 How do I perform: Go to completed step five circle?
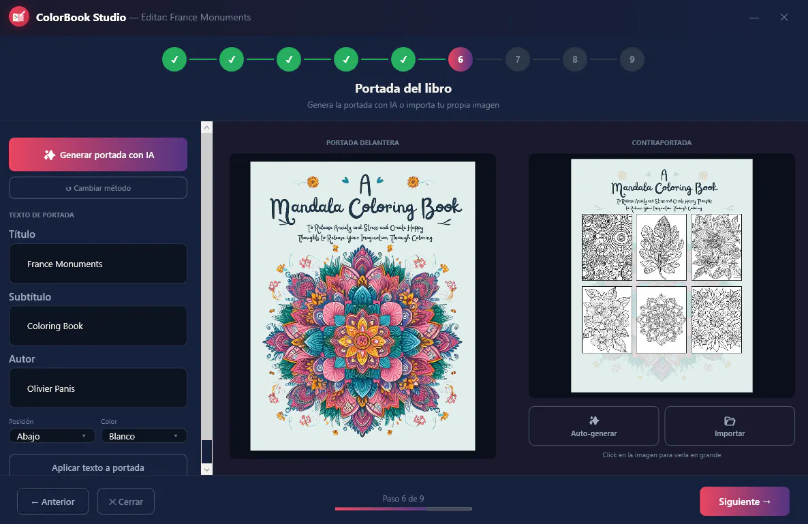403,59
